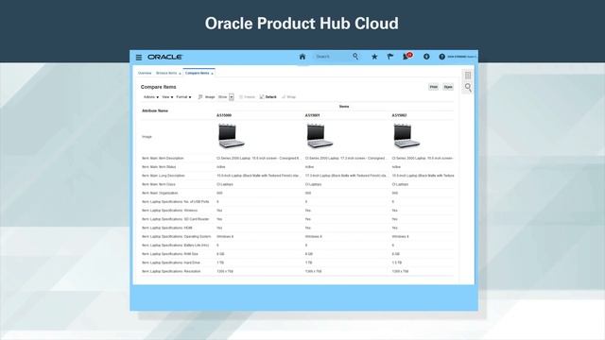605x340 pixels.
Task: Open the search panel icon on right sidebar
Action: pos(468,88)
